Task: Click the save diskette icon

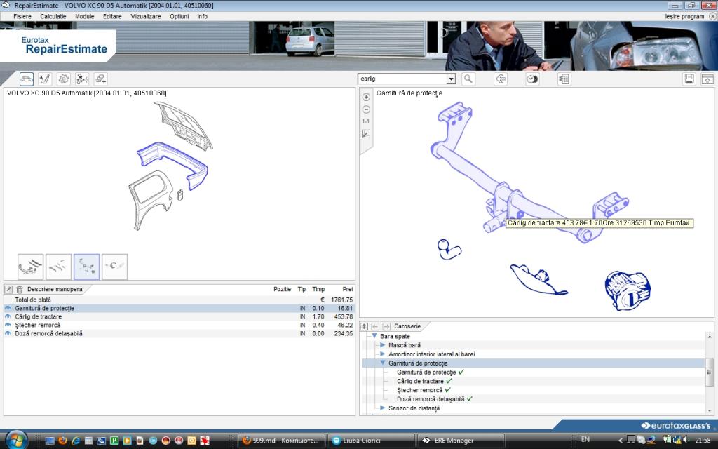Action: pyautogui.click(x=689, y=79)
